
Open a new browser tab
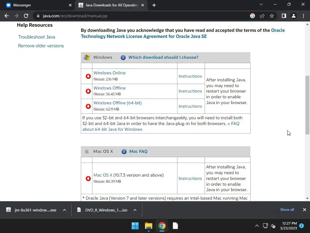pos(154,5)
